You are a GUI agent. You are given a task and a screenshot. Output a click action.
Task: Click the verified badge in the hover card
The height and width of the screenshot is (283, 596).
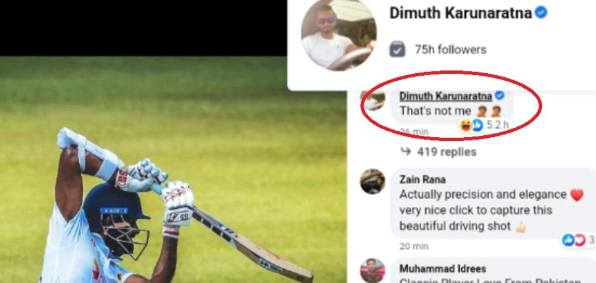(541, 13)
